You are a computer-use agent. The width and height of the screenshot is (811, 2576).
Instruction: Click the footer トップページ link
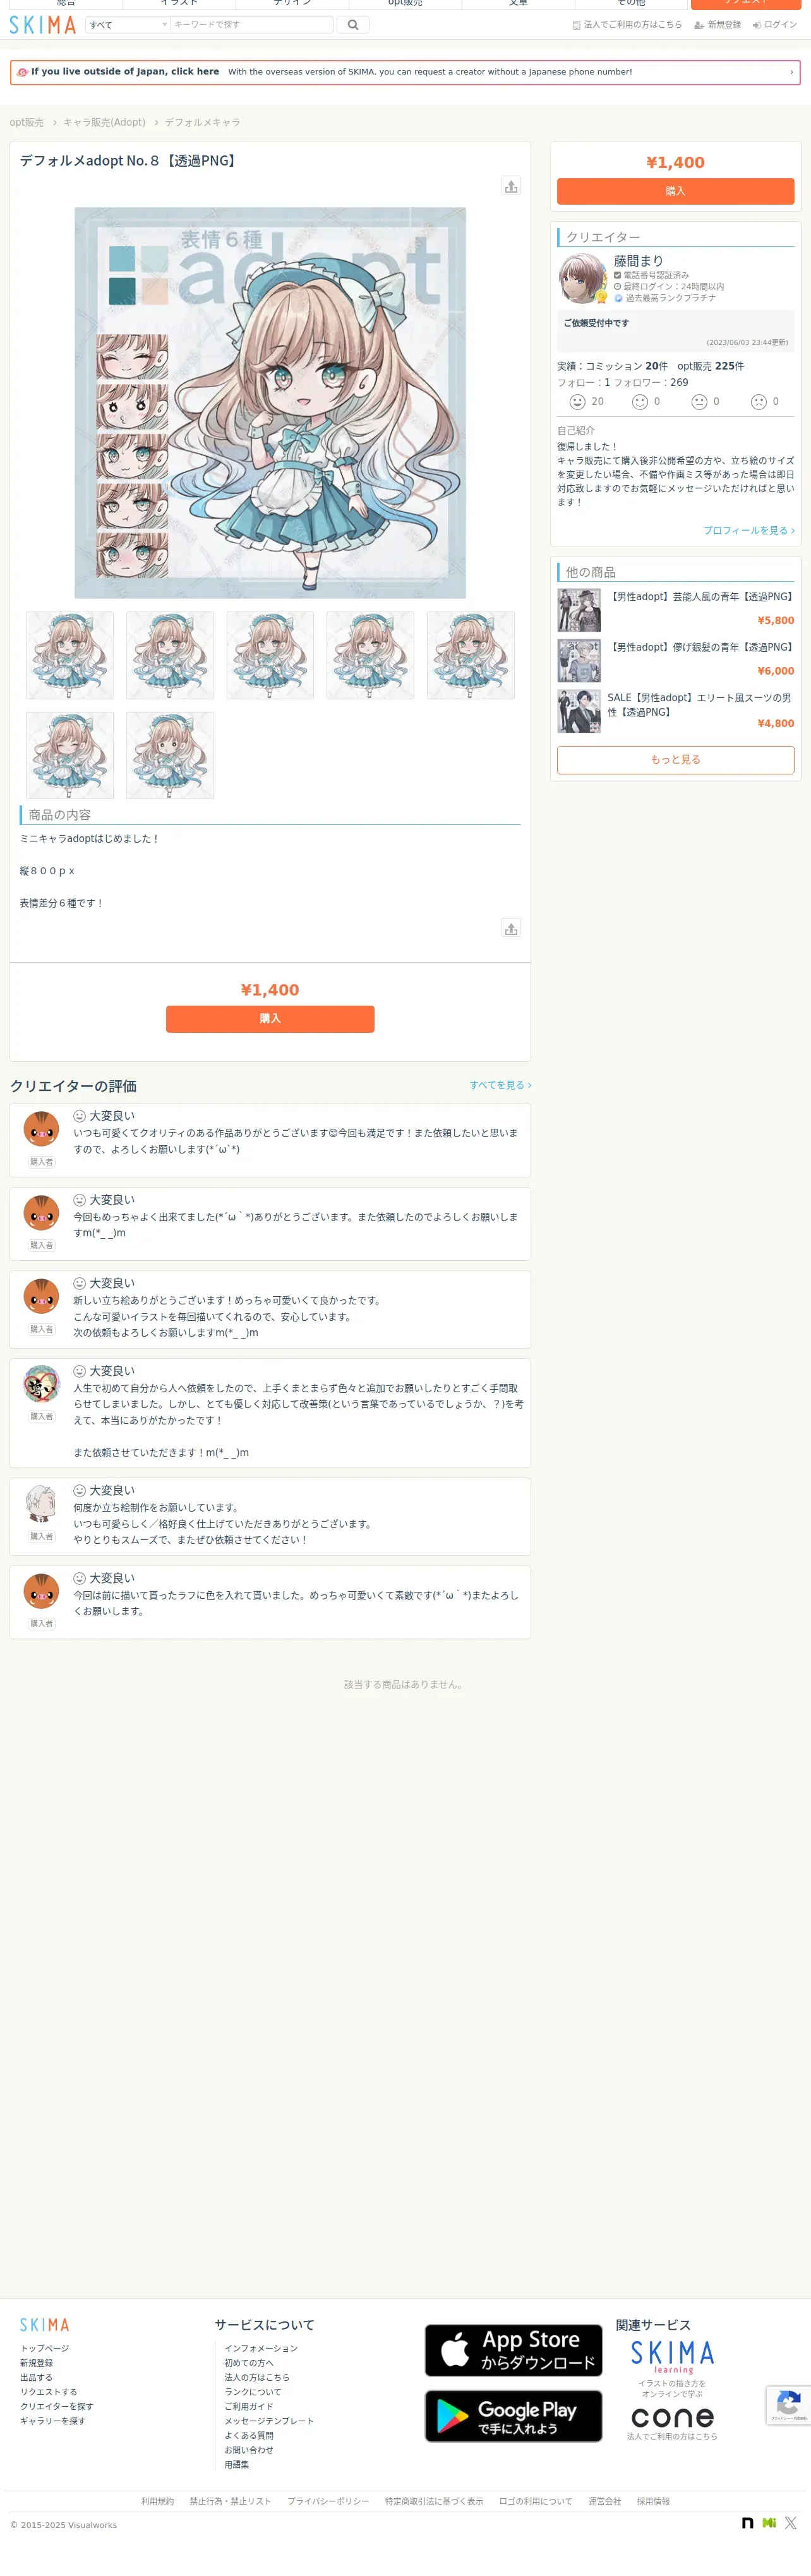pos(45,2349)
